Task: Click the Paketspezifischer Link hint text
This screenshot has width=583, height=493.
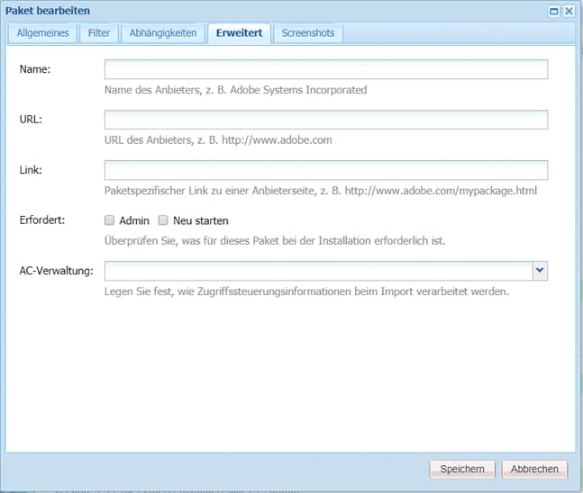Action: pyautogui.click(x=321, y=191)
